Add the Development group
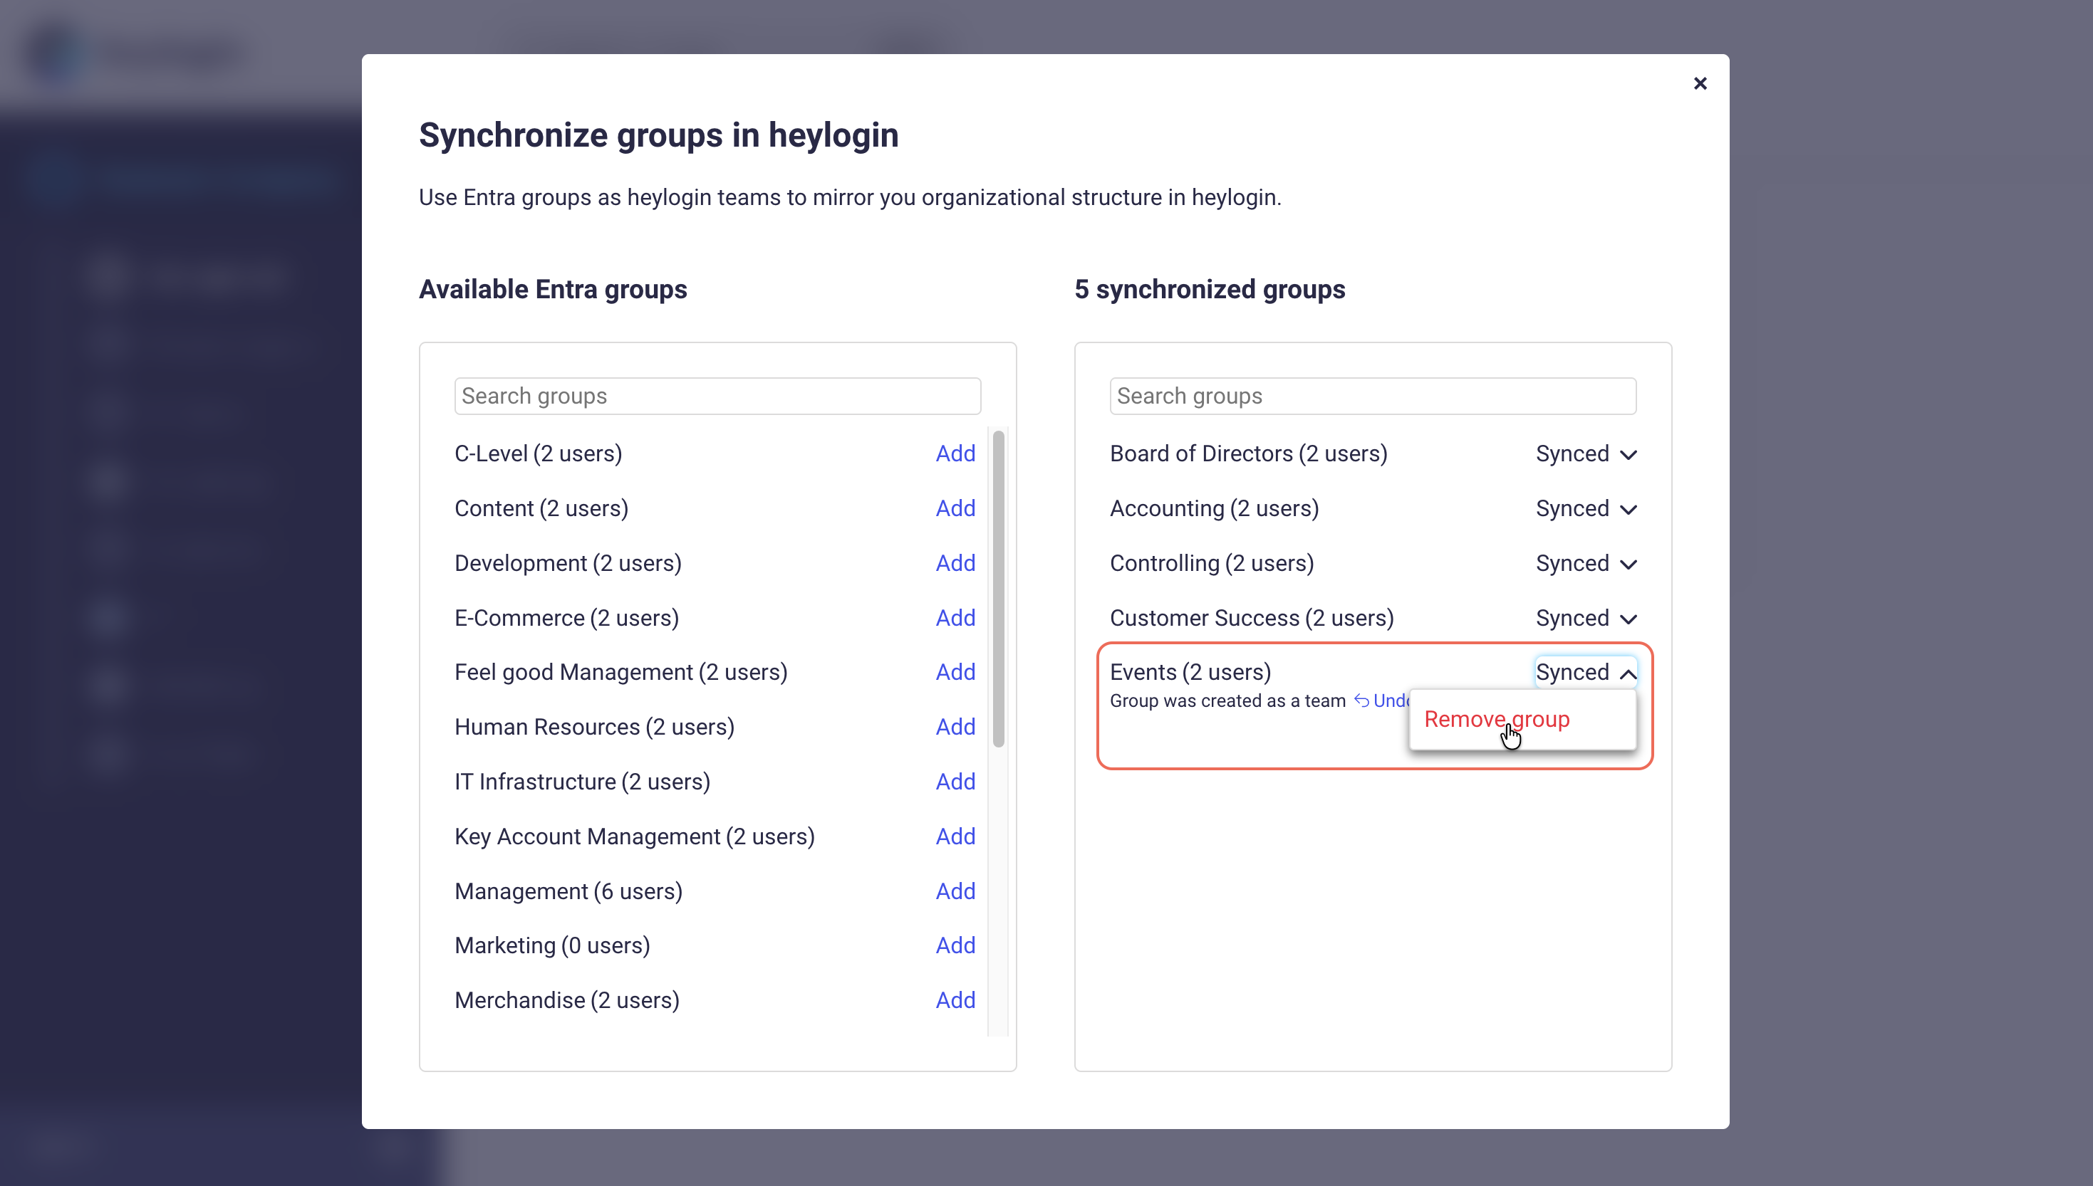 tap(955, 563)
